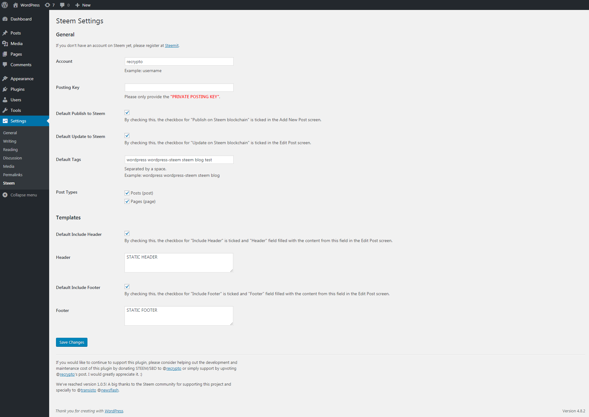589x417 pixels.
Task: Open updates via the refresh icon showing 7
Action: pyautogui.click(x=47, y=5)
